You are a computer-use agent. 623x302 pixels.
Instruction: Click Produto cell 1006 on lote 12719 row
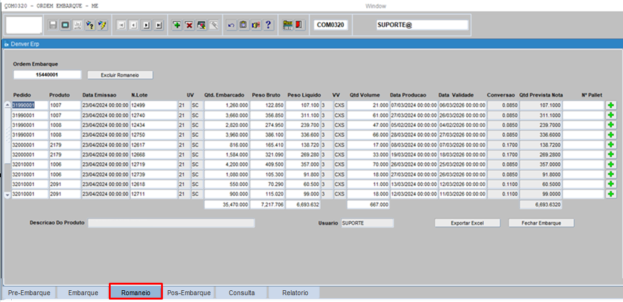click(x=65, y=165)
